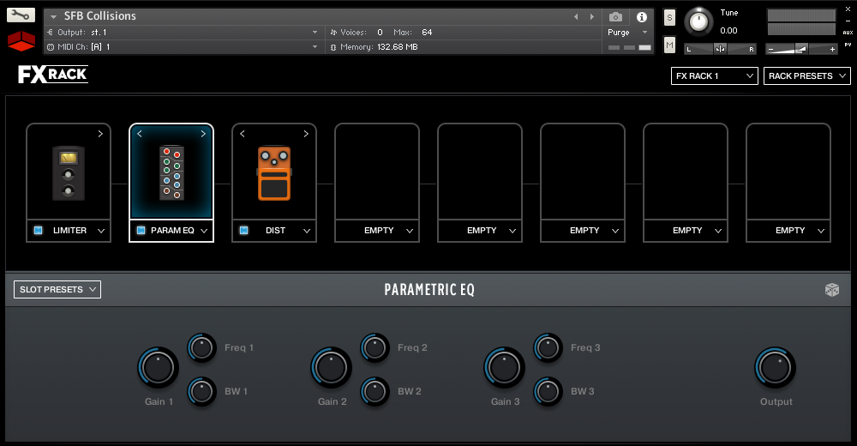Click the Limiter effect image
Image resolution: width=857 pixels, height=446 pixels.
click(x=69, y=173)
